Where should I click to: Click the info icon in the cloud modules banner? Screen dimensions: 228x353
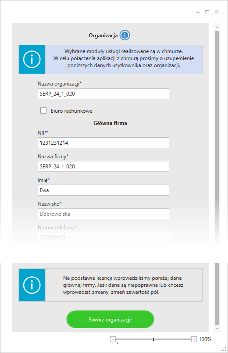tap(32, 59)
